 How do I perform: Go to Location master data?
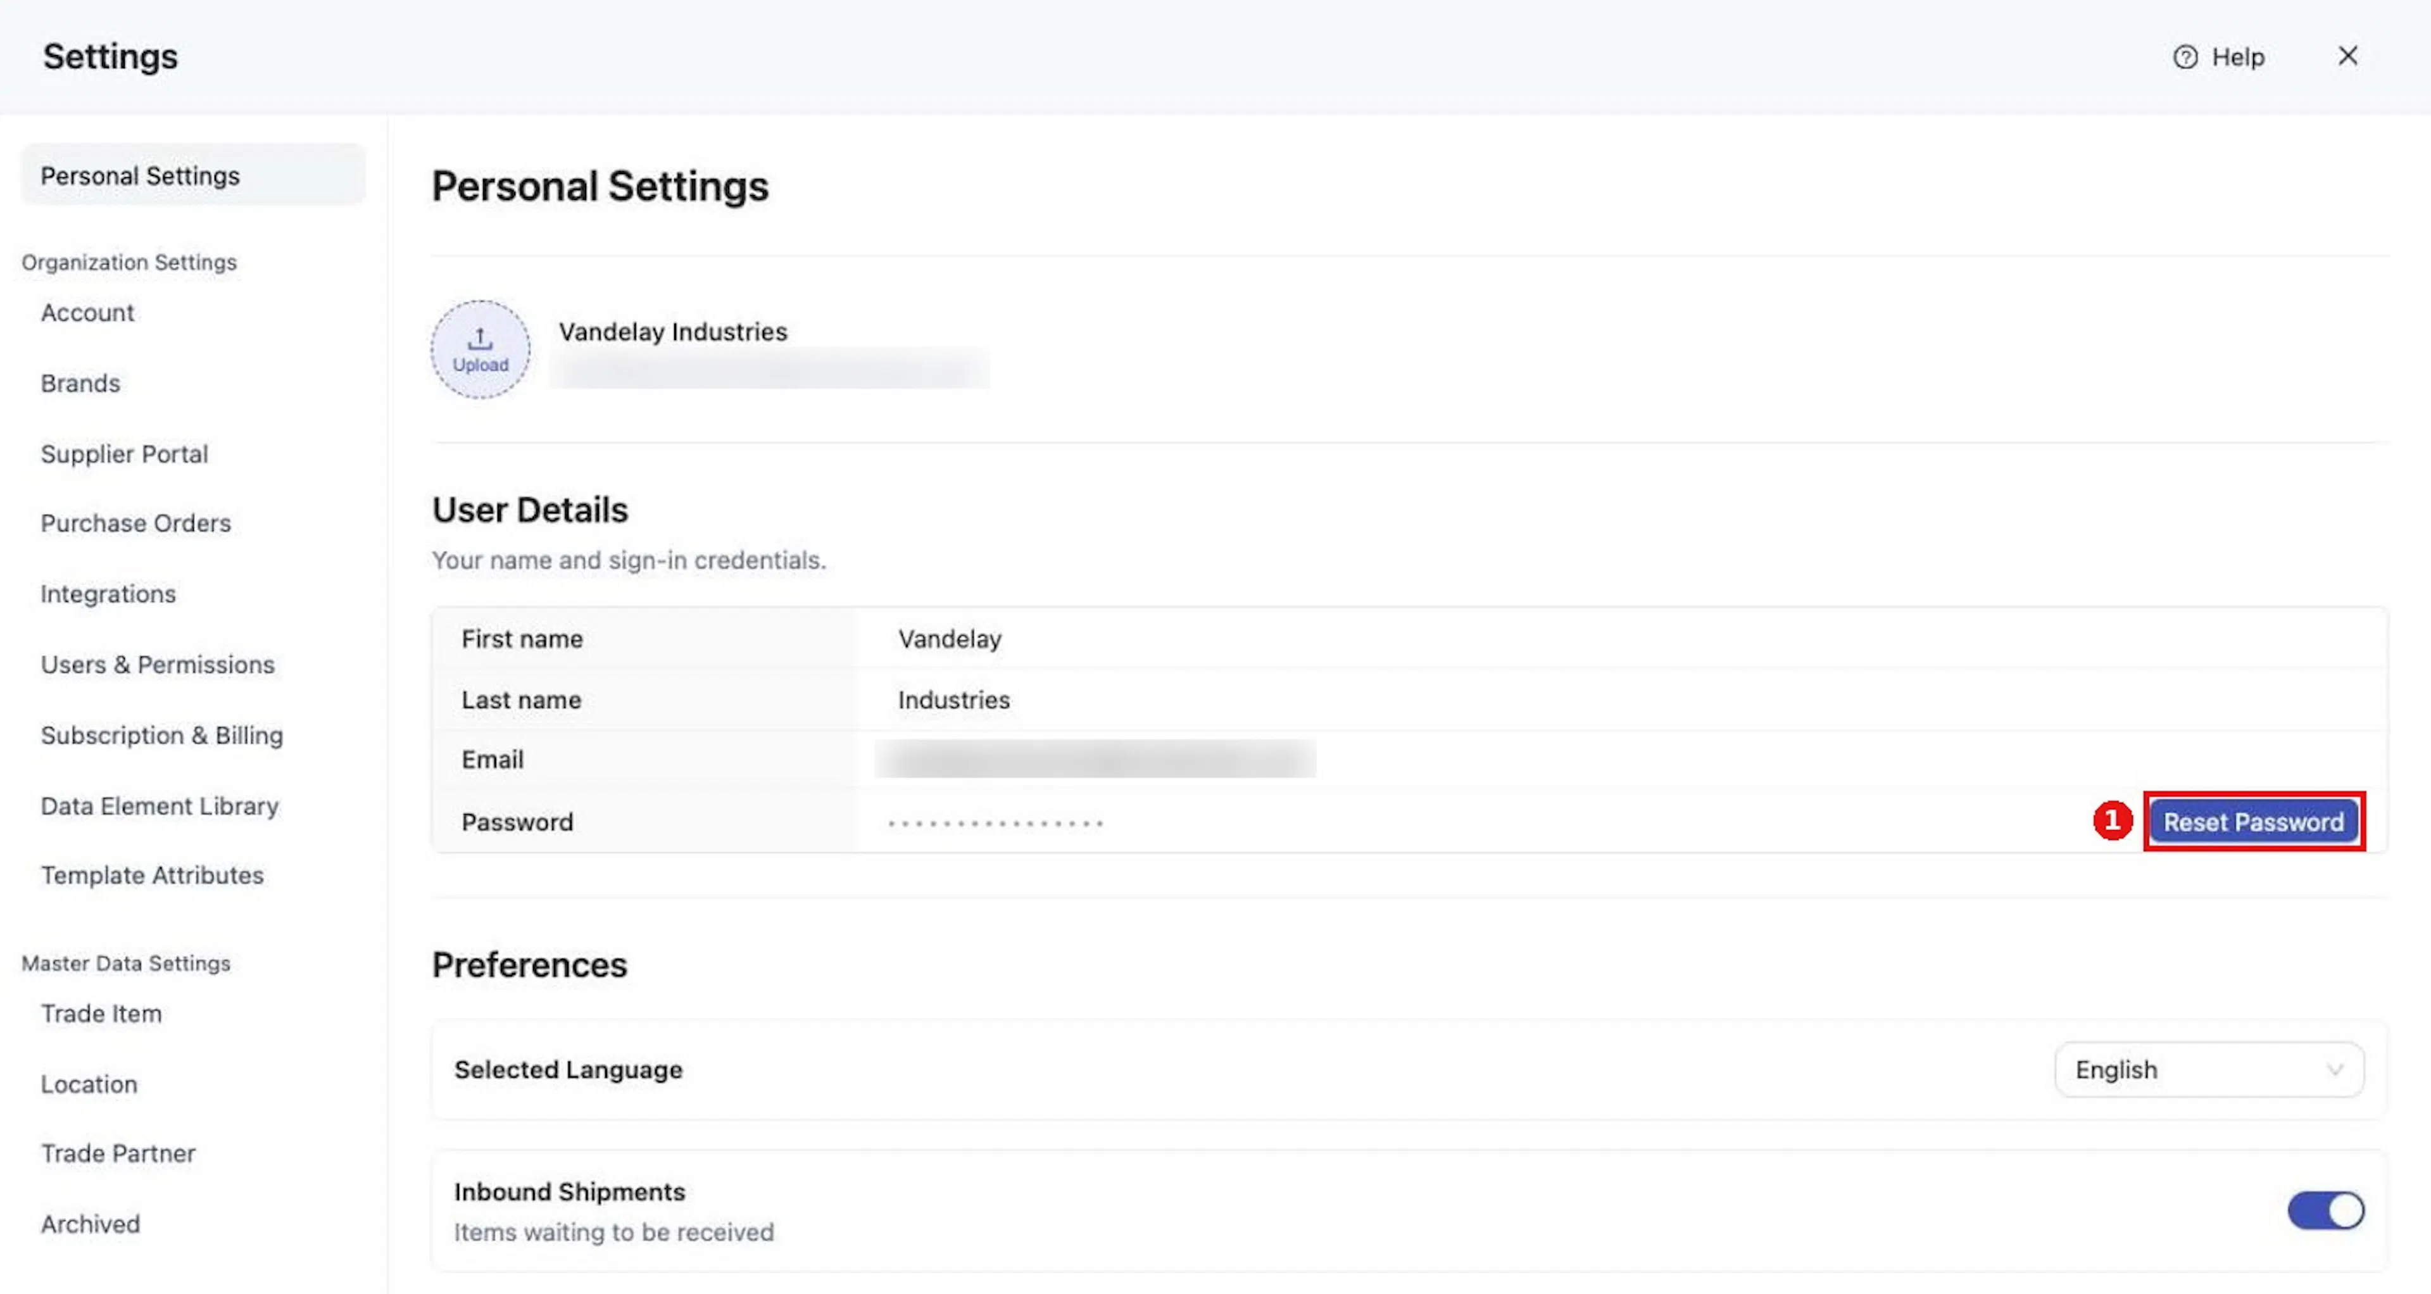tap(90, 1084)
